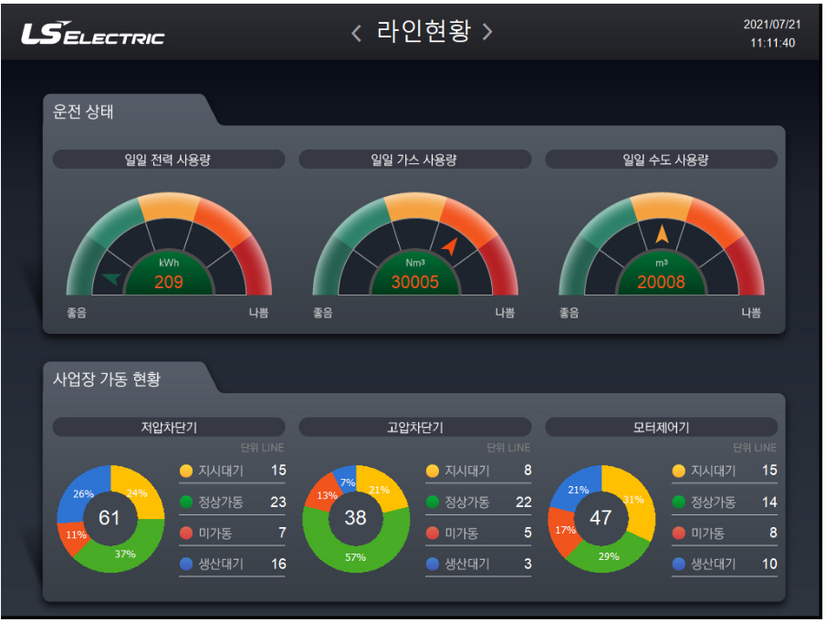The height and width of the screenshot is (622, 826).
Task: Click the 미가동 legend dot under 모터제어기
Action: [x=677, y=533]
